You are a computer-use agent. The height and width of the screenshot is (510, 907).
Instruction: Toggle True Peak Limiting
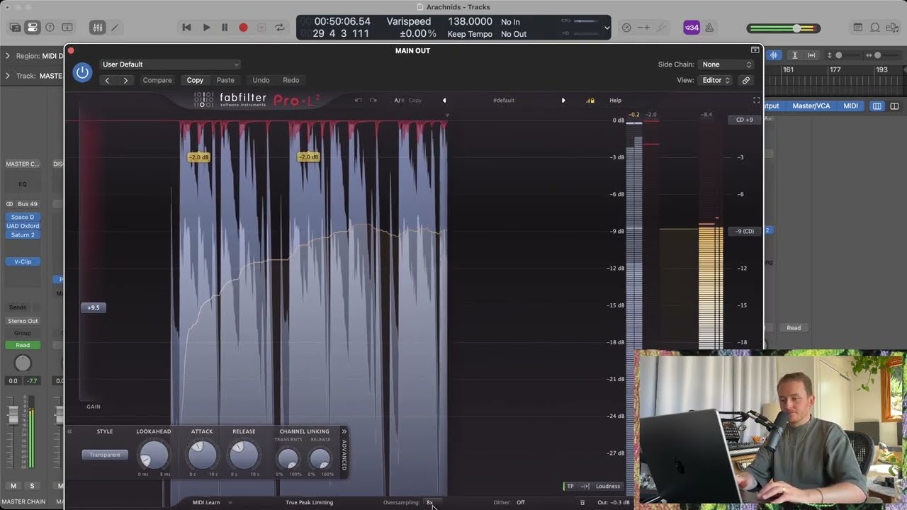pos(309,503)
